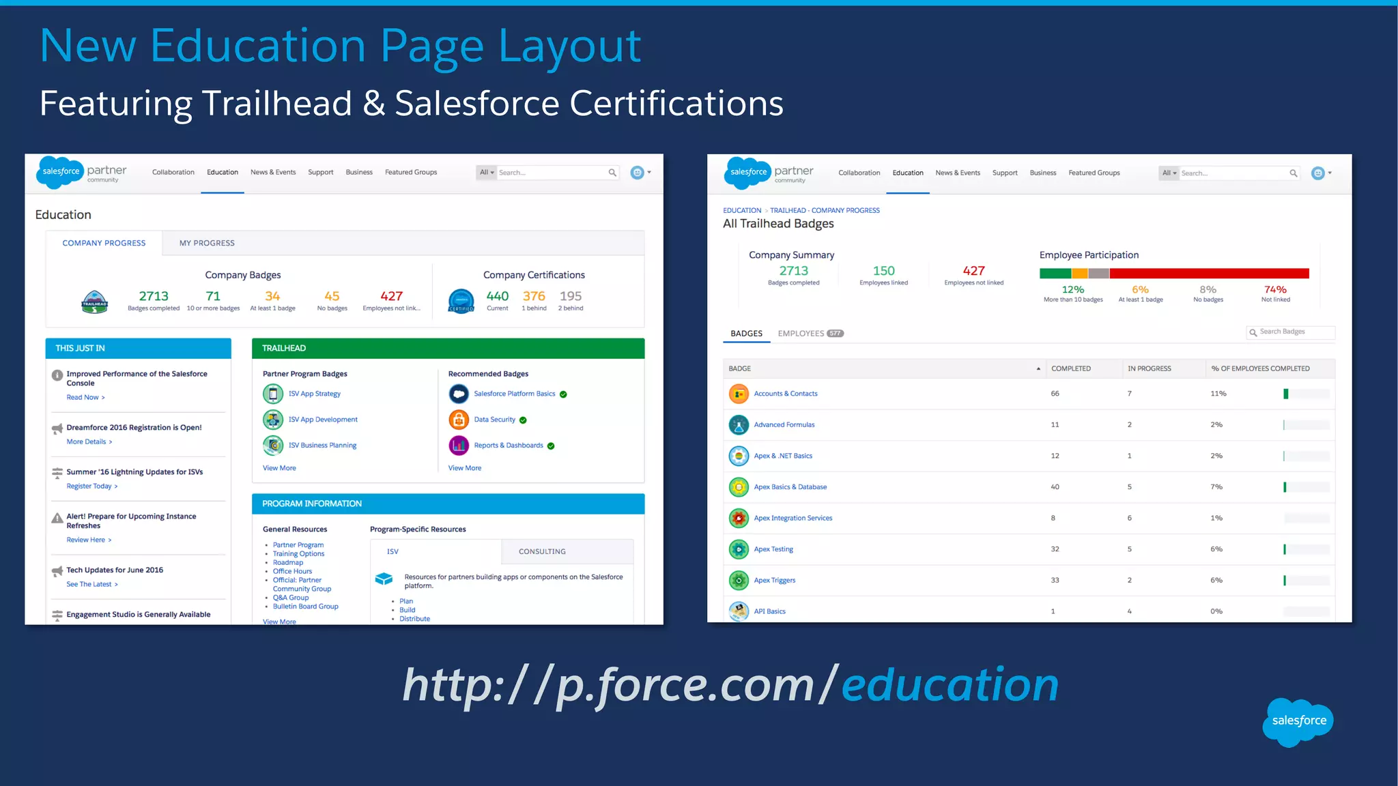Click See The Latest link
Viewport: 1398px width, 786px height.
92,585
